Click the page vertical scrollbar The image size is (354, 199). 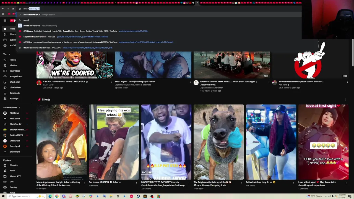(x=353, y=53)
